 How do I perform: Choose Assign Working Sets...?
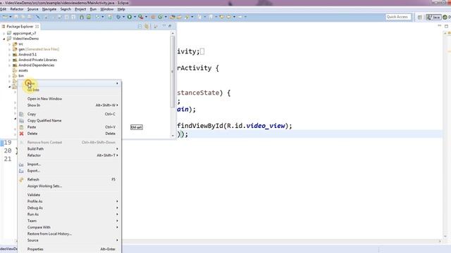[x=69, y=186]
